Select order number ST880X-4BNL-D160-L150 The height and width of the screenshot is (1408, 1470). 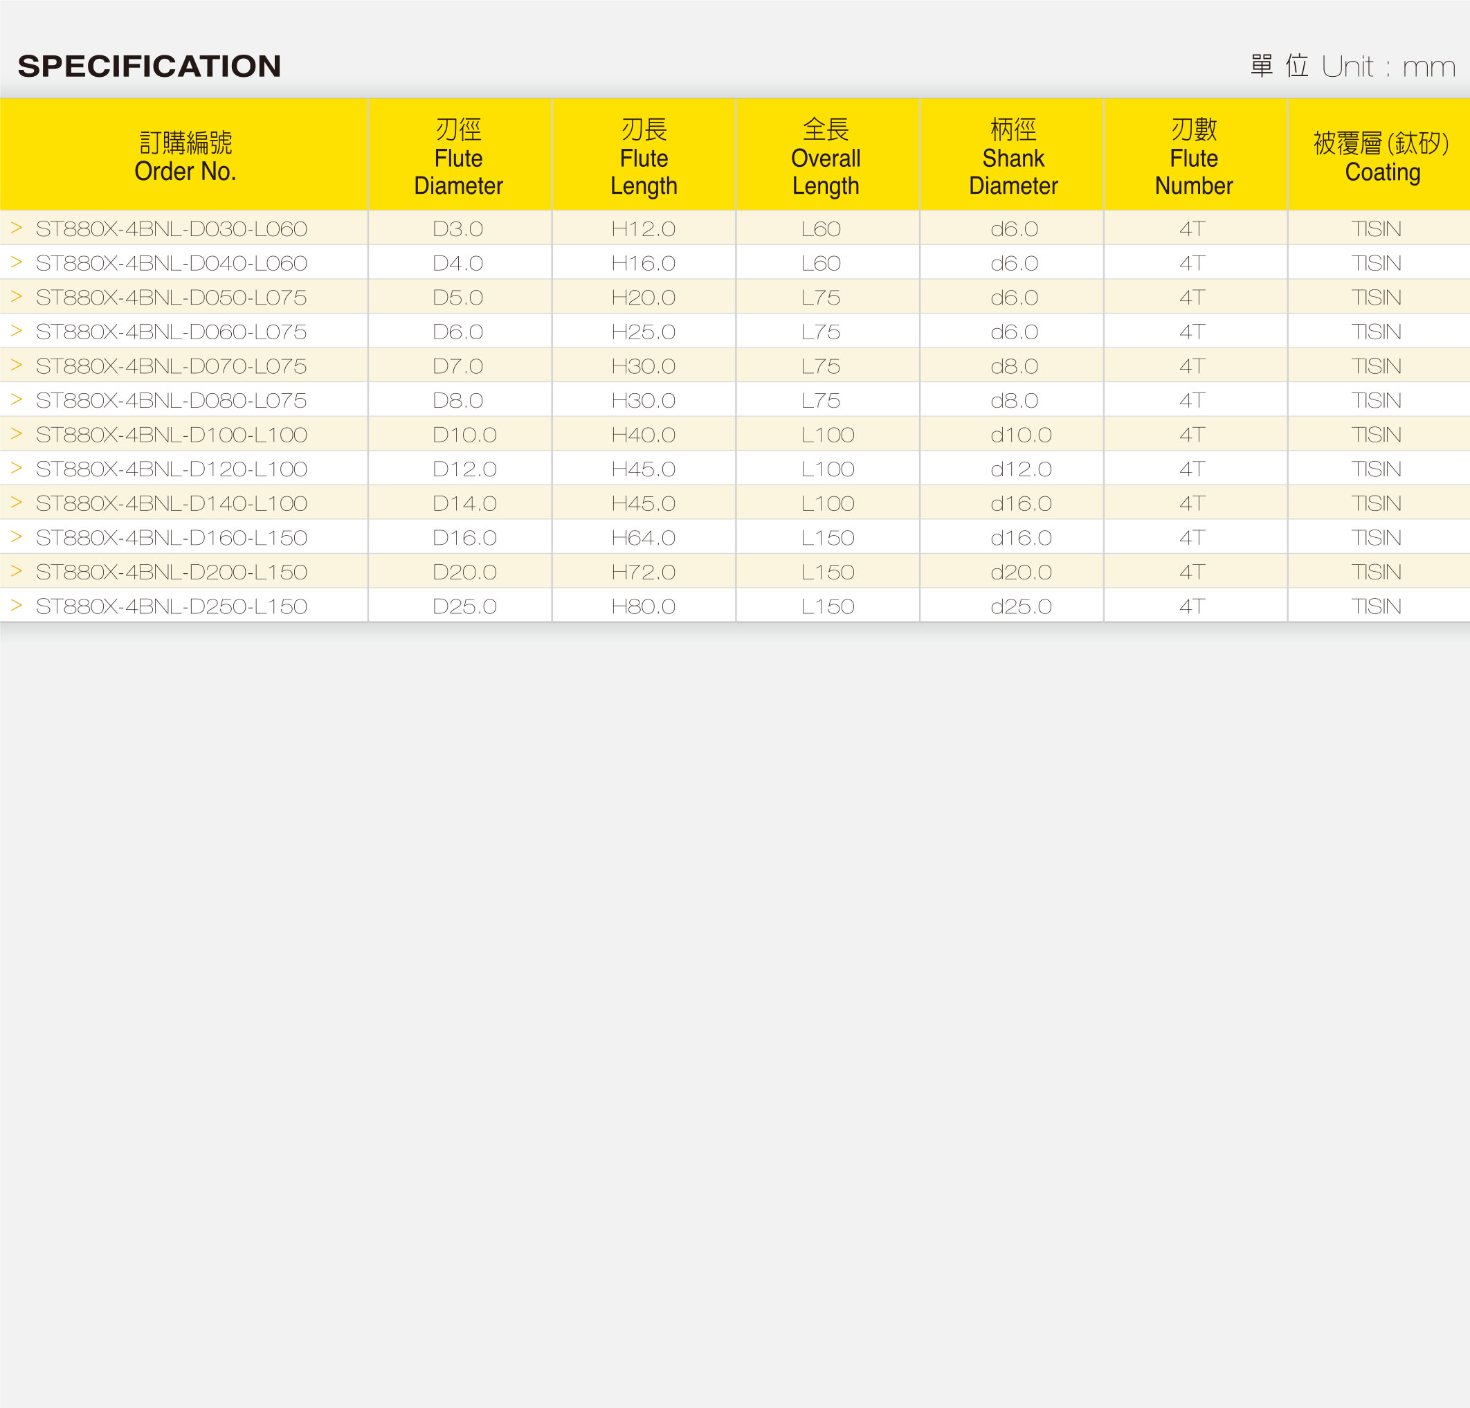point(172,538)
